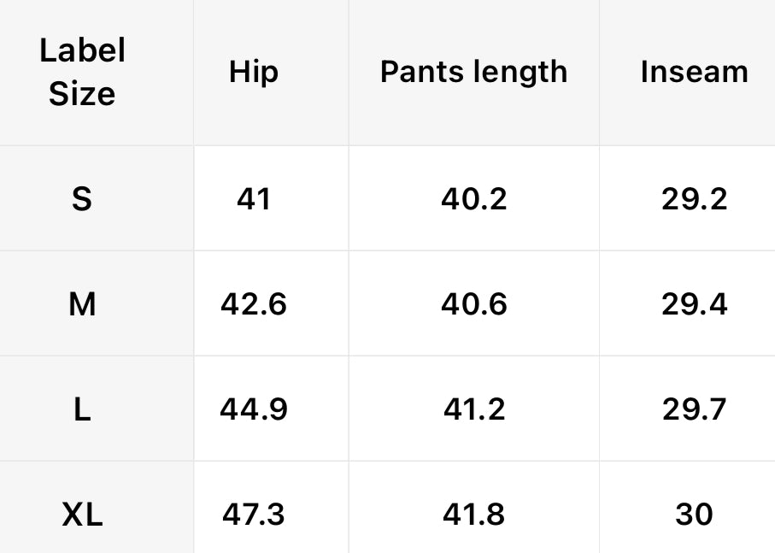This screenshot has width=775, height=553.
Task: Select inseam value 30 for size XL
Action: pos(694,515)
